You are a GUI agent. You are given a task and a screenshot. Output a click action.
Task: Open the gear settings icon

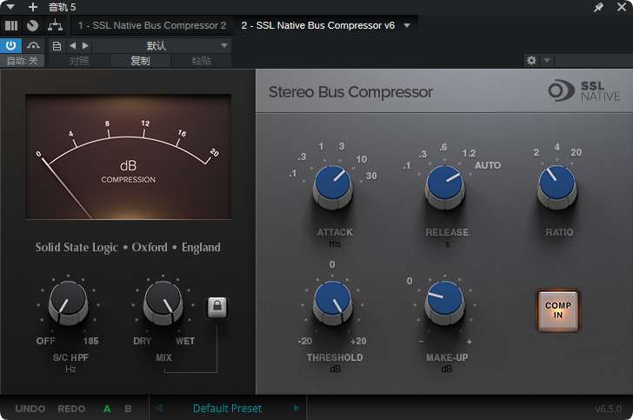[531, 61]
